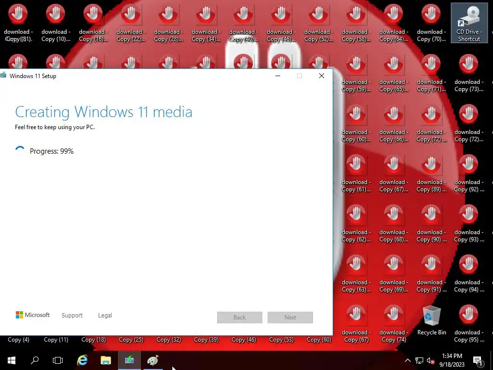493x370 pixels.
Task: Select the download - Copy (73) desktop icon
Action: (469, 73)
